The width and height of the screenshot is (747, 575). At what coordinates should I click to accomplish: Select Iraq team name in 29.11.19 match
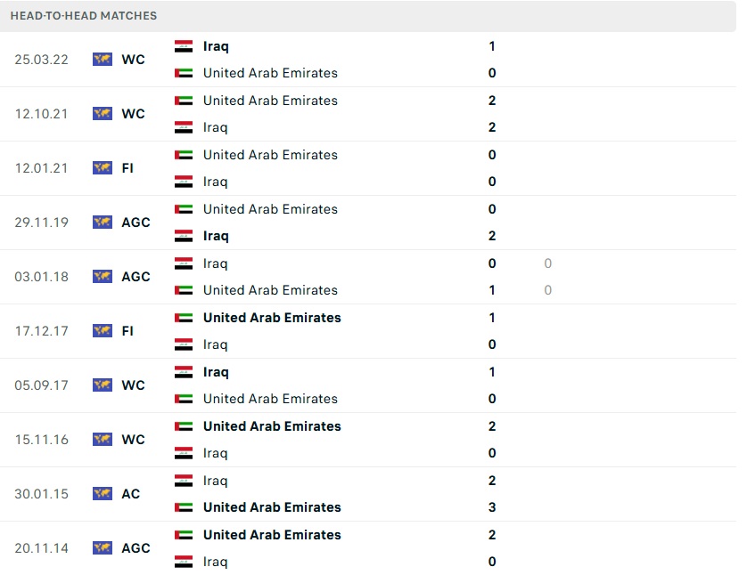[216, 236]
